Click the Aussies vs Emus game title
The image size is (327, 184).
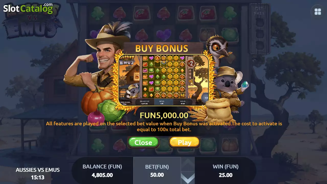38,170
